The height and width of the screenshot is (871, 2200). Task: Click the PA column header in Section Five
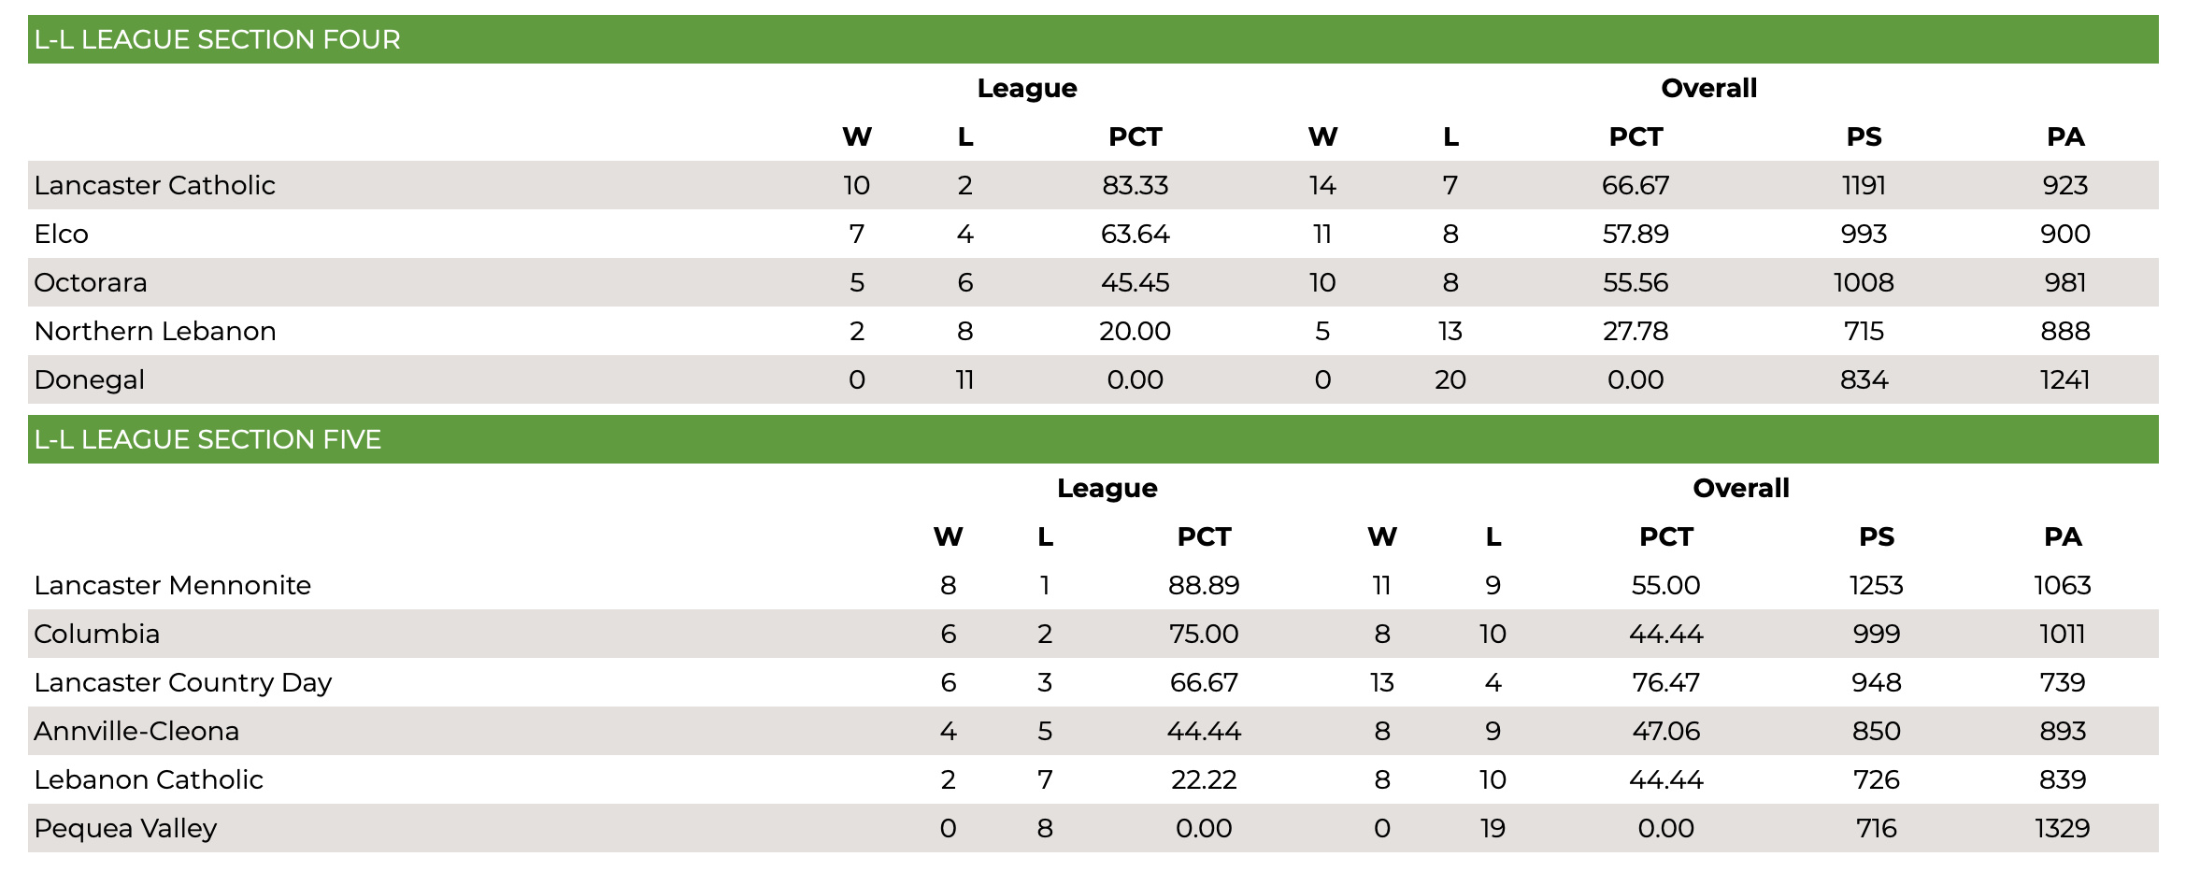(x=2063, y=536)
